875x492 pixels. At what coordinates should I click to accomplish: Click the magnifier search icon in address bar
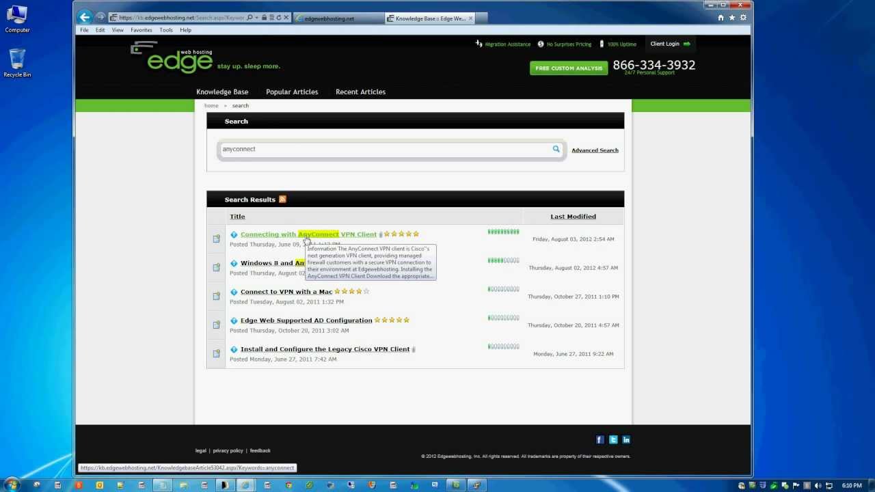click(x=250, y=17)
